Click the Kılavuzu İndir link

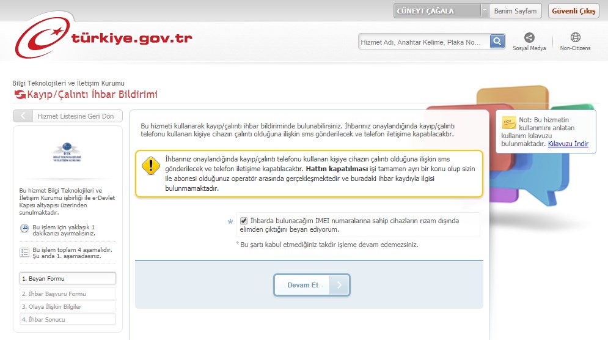coord(568,144)
